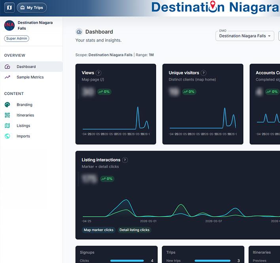The width and height of the screenshot is (280, 263).
Task: Open Itineraries section
Action: coord(31,115)
